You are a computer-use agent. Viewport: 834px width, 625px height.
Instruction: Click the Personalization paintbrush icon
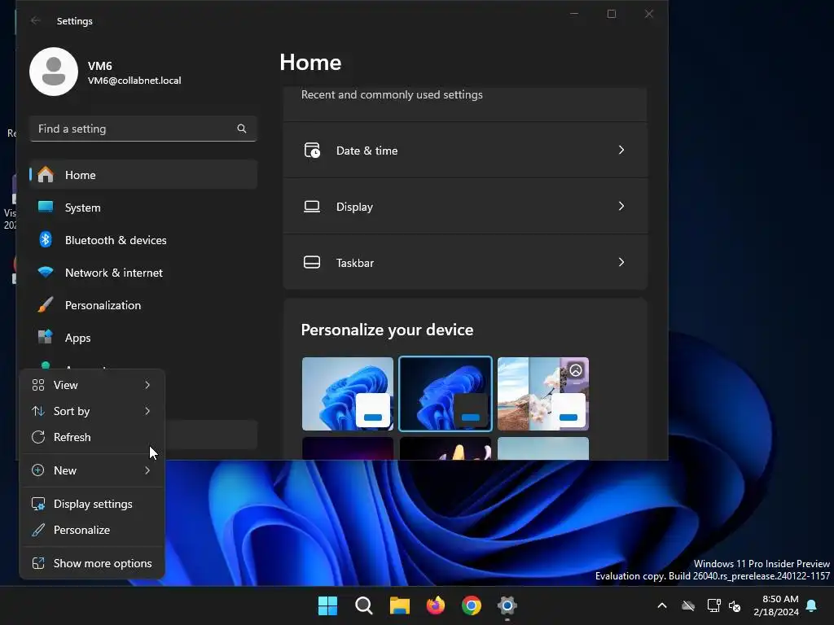pos(46,304)
